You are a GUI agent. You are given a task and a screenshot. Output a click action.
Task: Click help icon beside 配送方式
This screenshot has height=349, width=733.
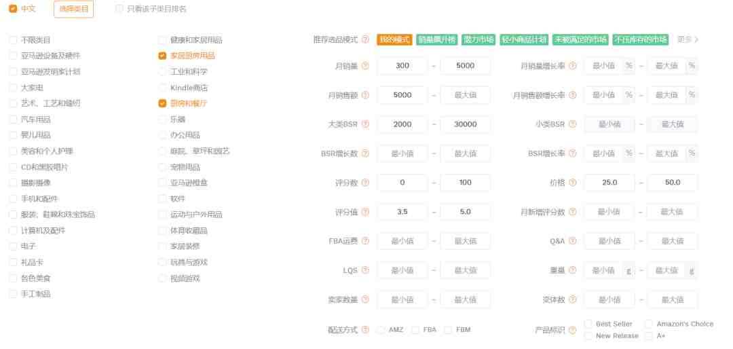366,330
